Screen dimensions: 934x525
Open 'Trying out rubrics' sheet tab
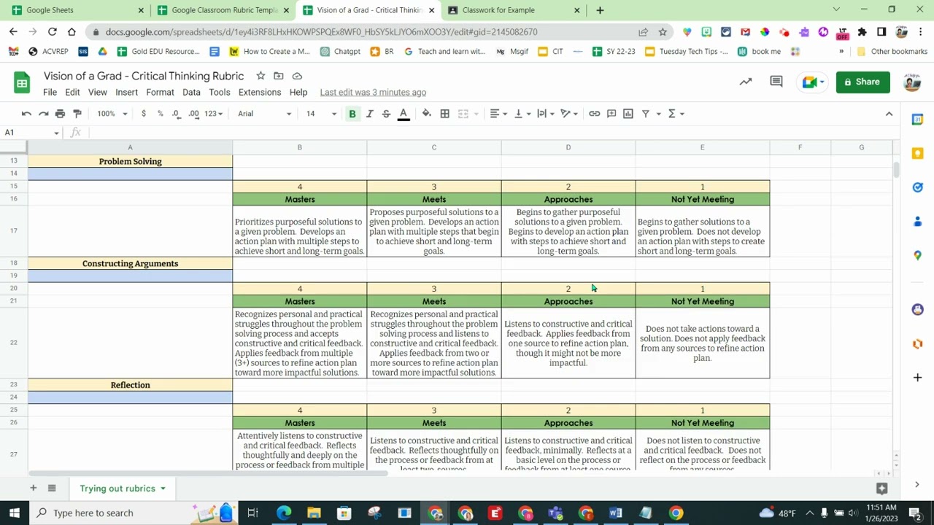tap(122, 489)
